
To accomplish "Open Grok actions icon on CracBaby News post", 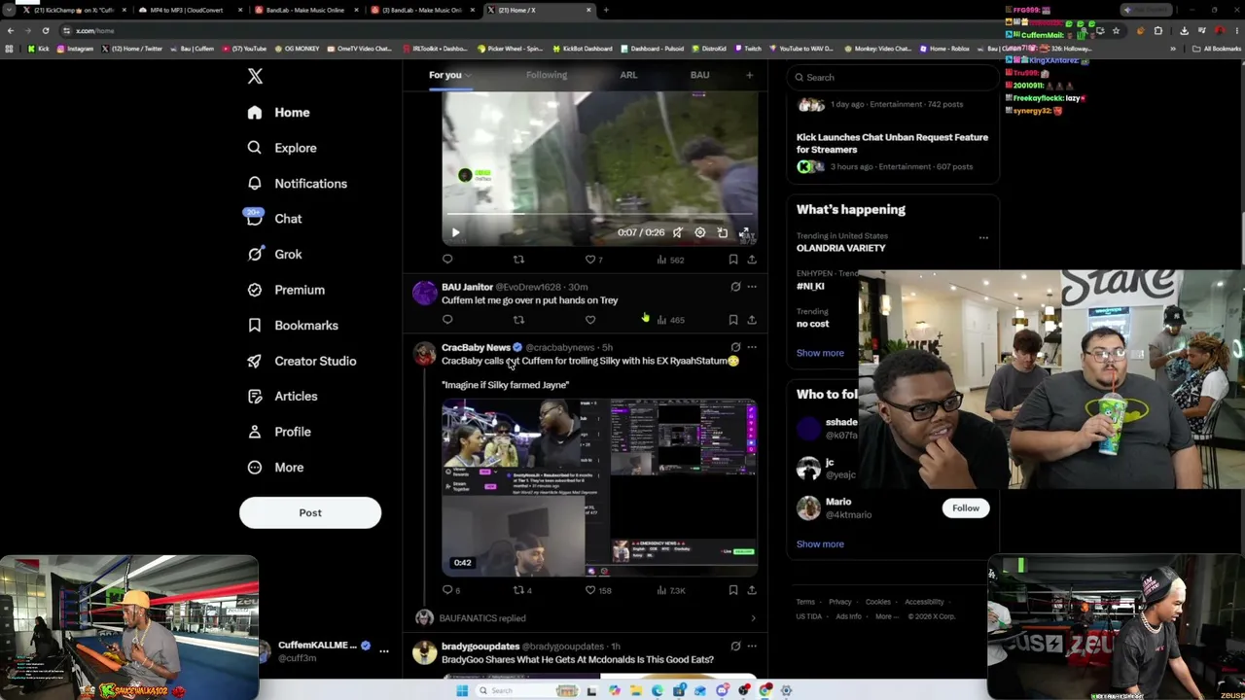I will 735,347.
